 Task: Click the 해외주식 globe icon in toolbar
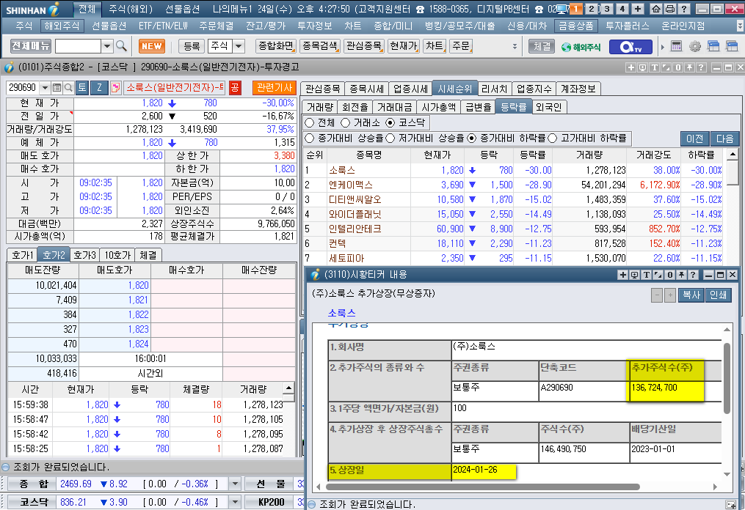tap(581, 47)
